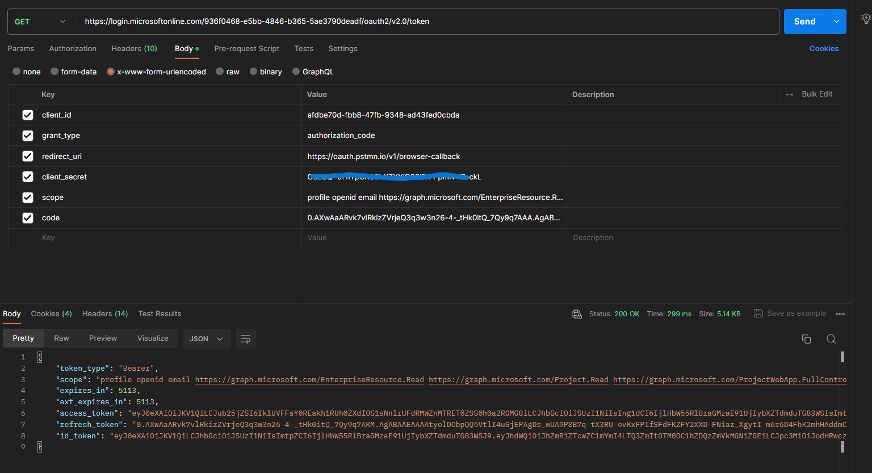Open the Cookies link
Image resolution: width=872 pixels, height=473 pixels.
coord(824,49)
